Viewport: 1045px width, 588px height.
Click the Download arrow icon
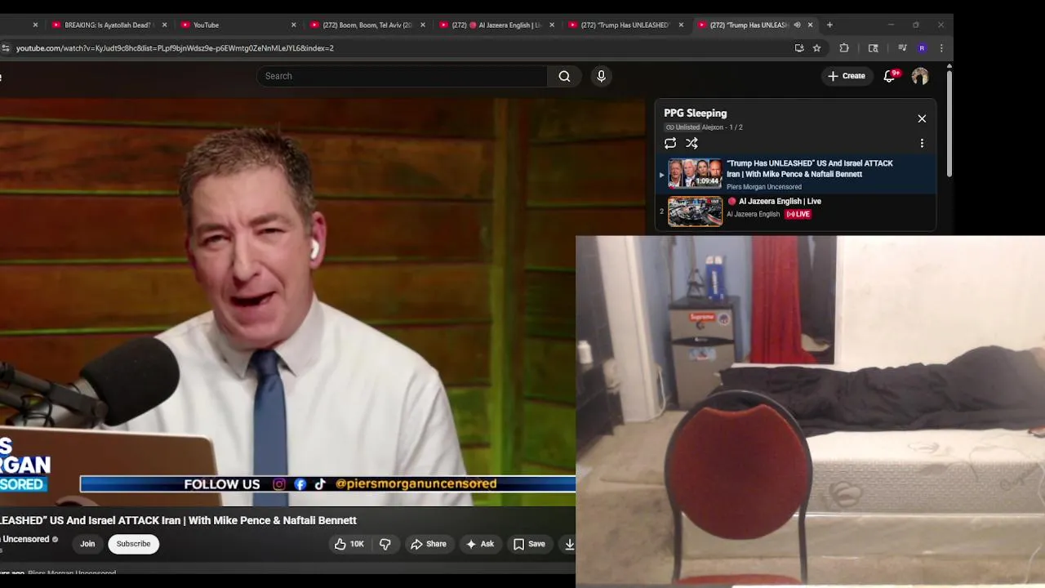pos(569,544)
